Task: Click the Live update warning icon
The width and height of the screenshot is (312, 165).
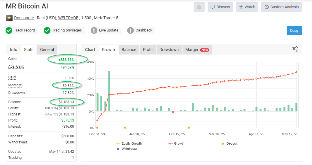Action: (x=94, y=30)
